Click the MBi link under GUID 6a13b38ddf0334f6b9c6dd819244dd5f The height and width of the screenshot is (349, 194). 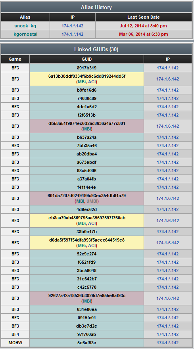[82, 82]
